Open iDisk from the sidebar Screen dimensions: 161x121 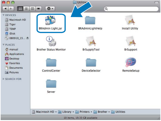[x=10, y=34]
